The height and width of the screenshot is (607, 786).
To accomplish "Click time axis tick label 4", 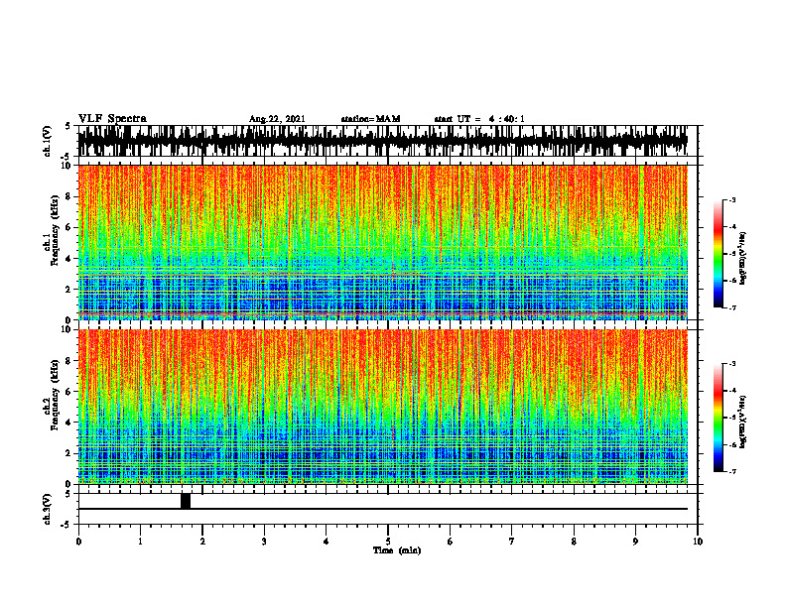I will click(327, 542).
